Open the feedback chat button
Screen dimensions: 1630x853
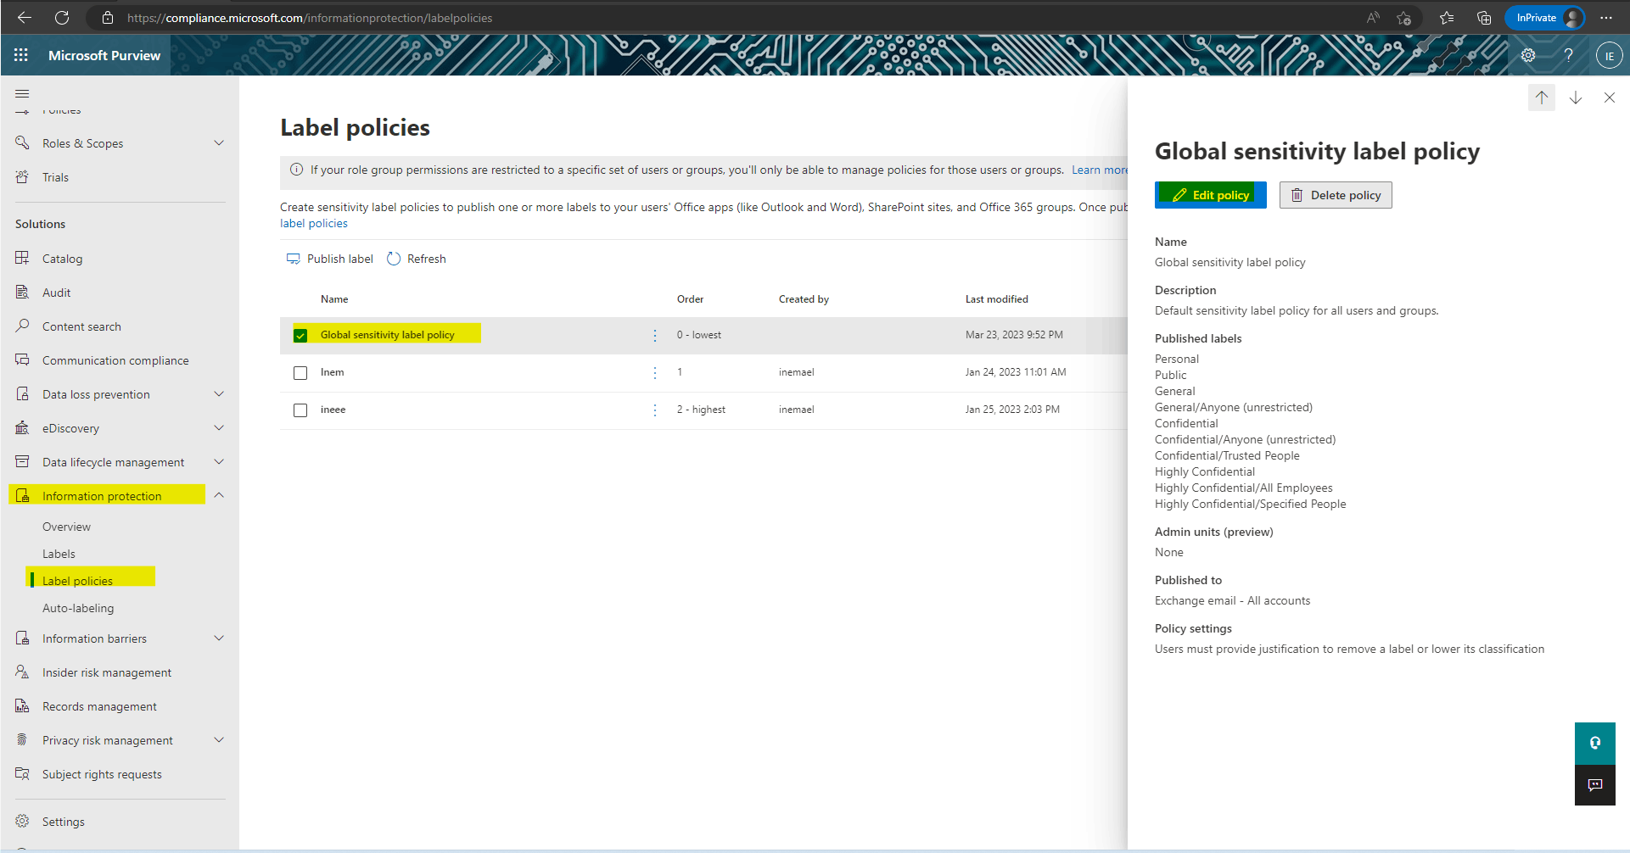1595,785
